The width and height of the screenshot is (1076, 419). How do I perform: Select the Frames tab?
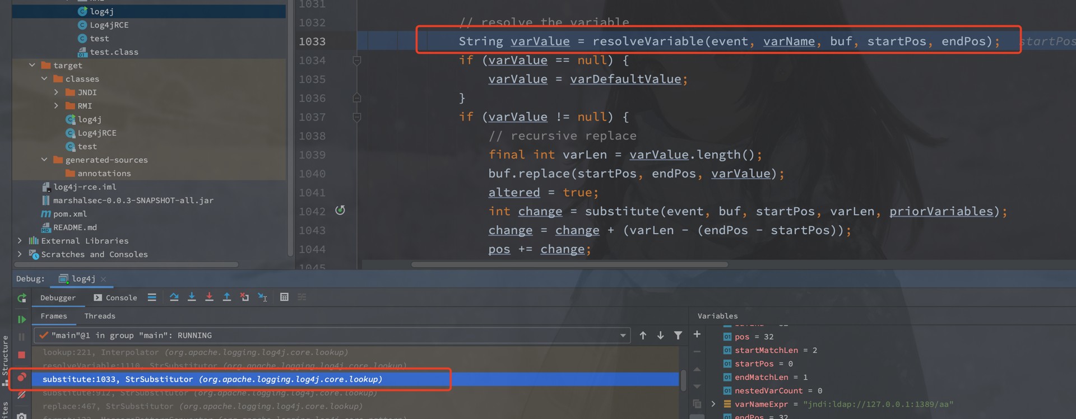(x=54, y=316)
